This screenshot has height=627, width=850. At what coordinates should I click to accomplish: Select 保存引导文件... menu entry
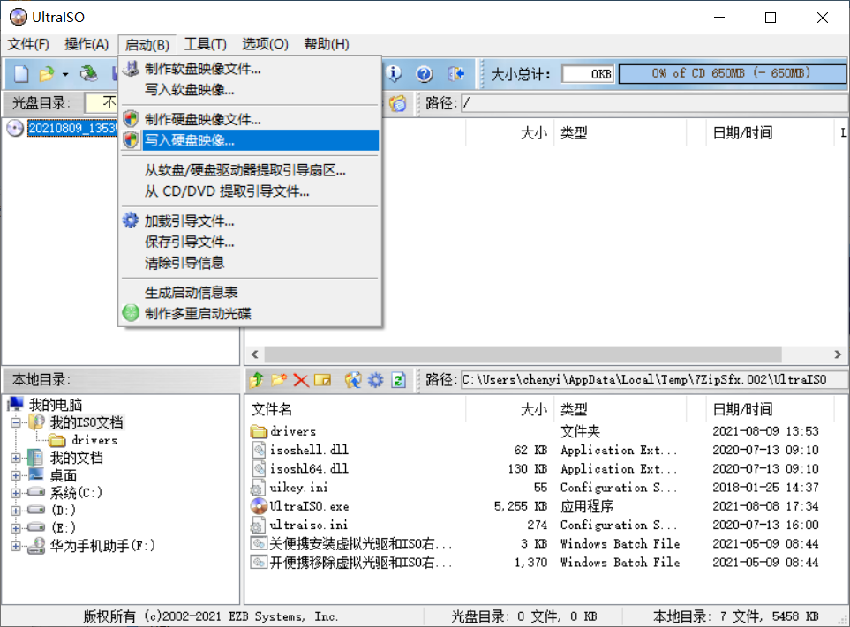click(x=250, y=242)
